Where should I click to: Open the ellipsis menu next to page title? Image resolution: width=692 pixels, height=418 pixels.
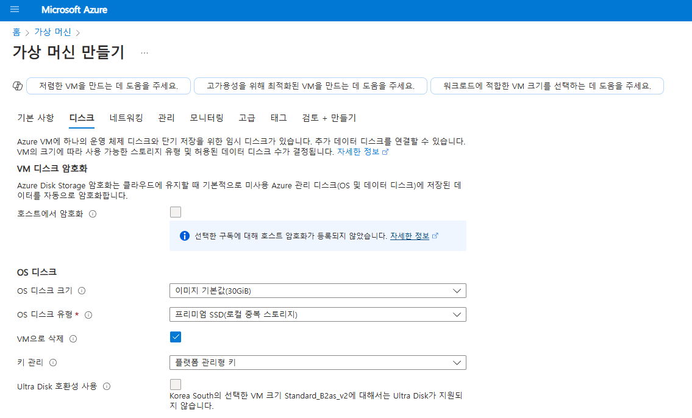[x=144, y=53]
